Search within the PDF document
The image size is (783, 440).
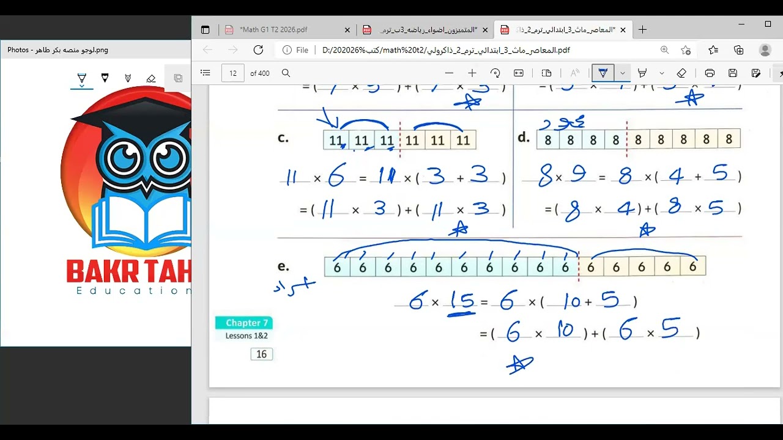coord(286,73)
